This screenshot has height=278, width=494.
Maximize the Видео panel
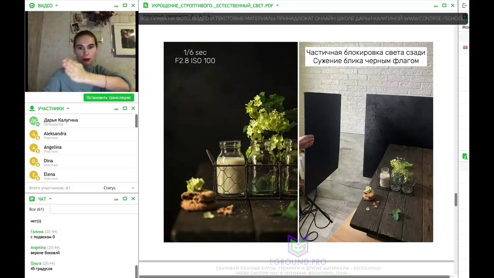pos(125,5)
